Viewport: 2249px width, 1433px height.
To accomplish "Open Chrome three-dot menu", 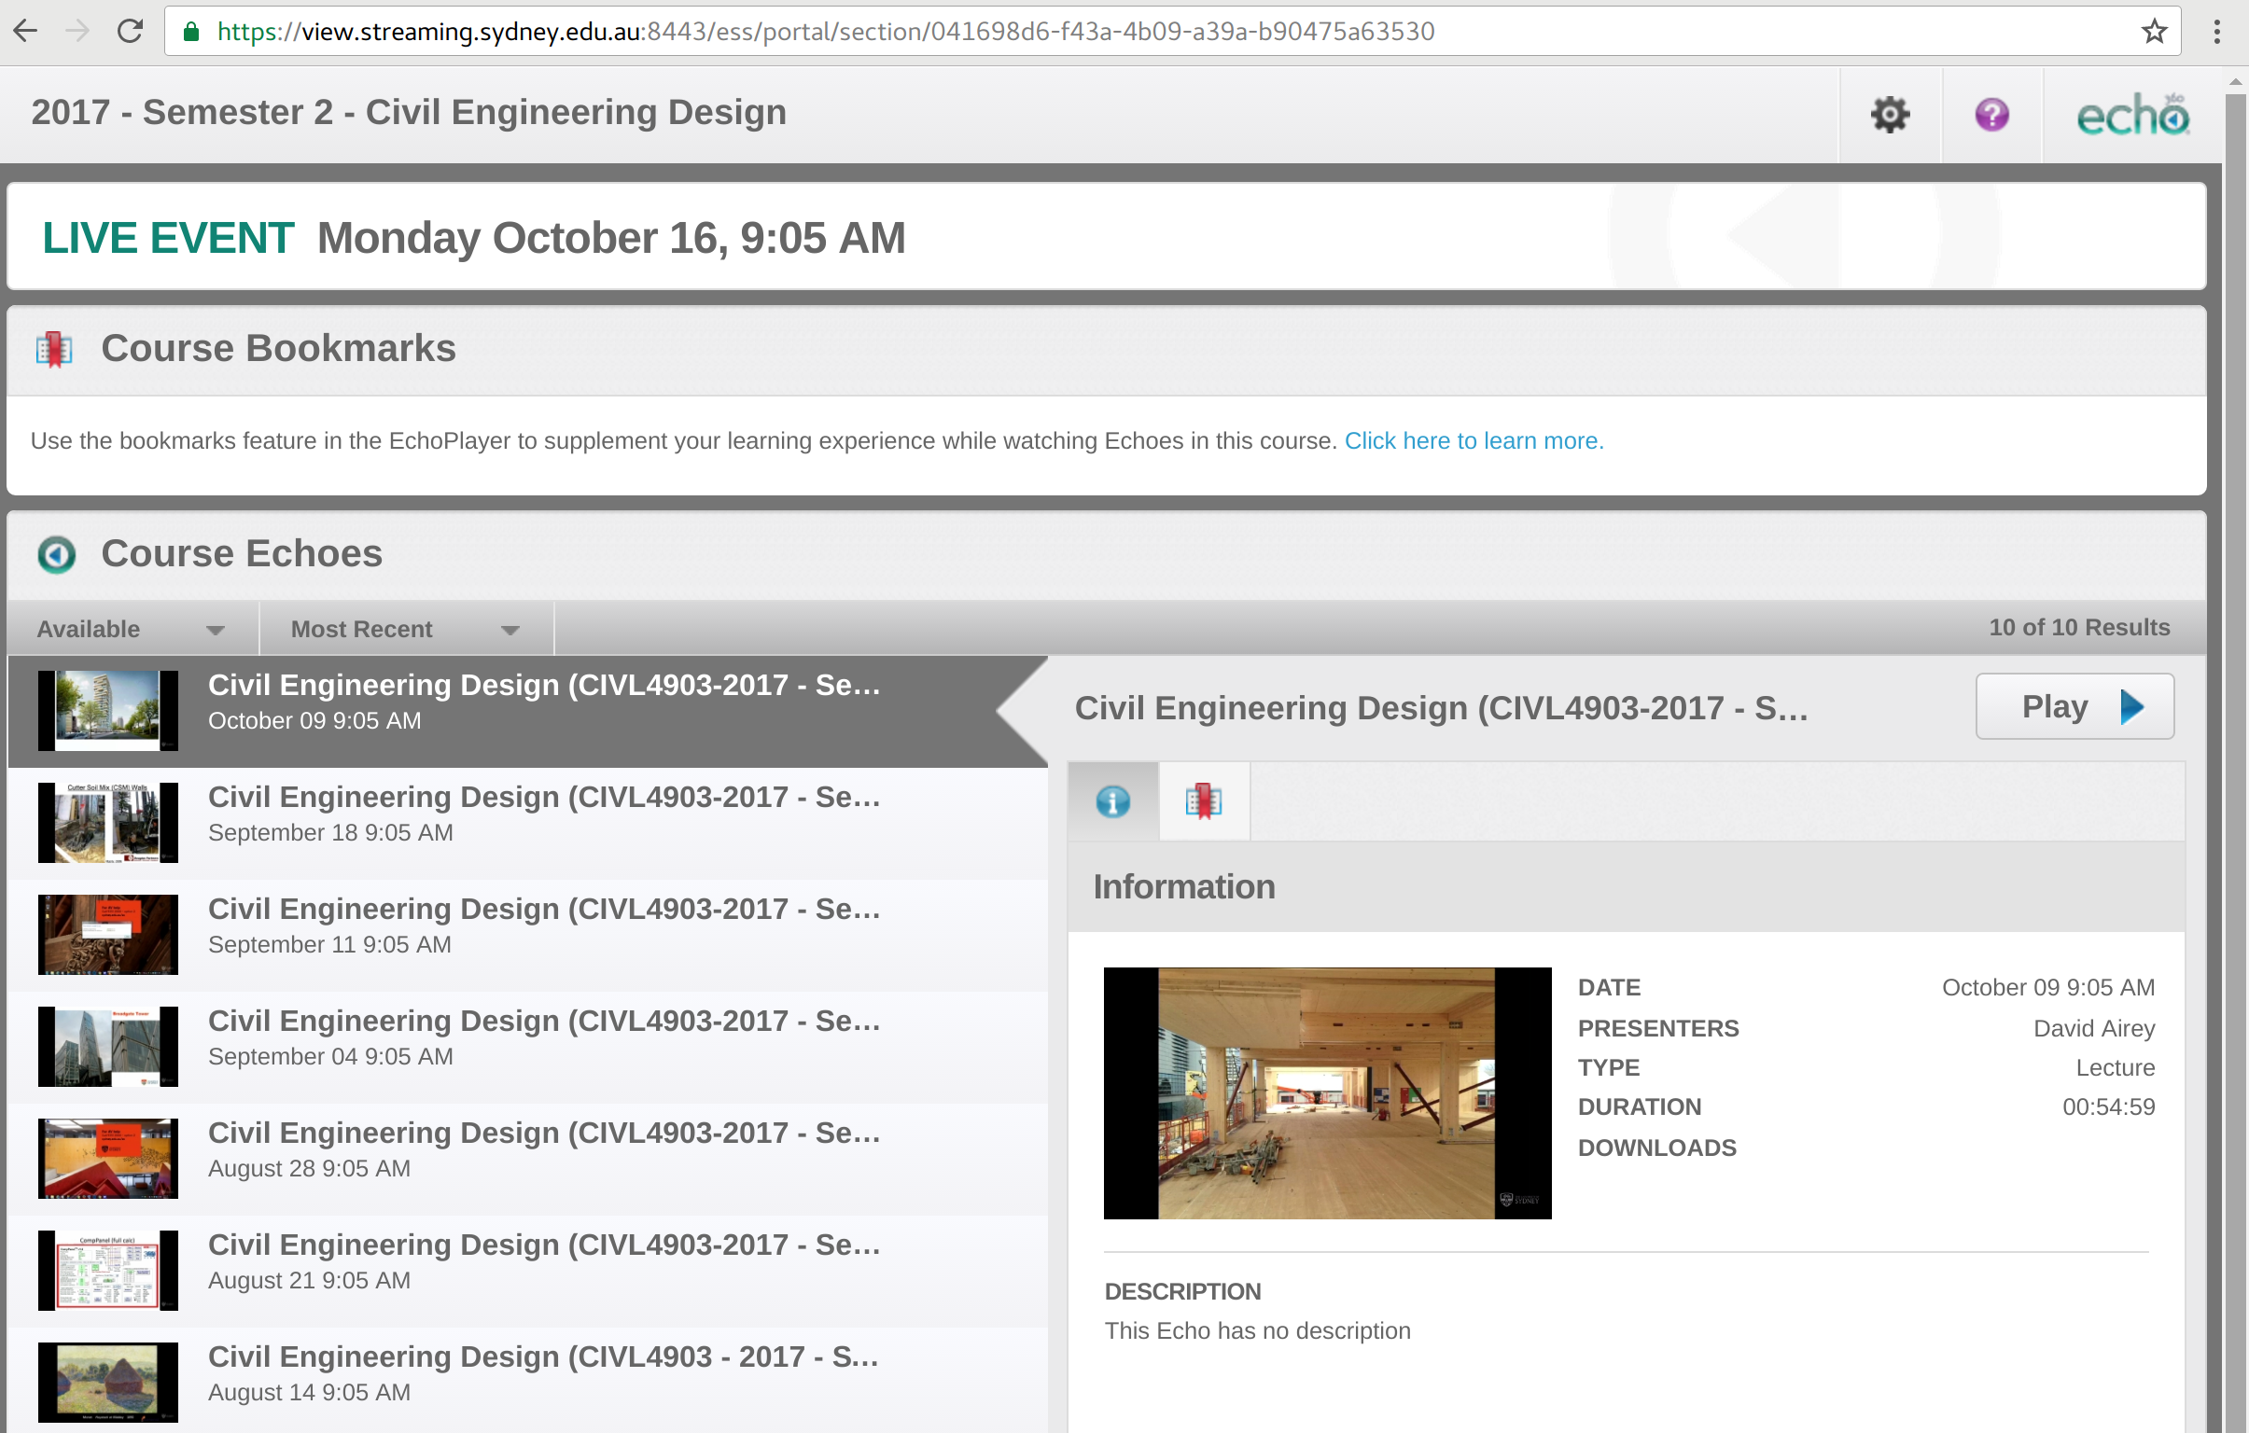I will [x=2216, y=32].
